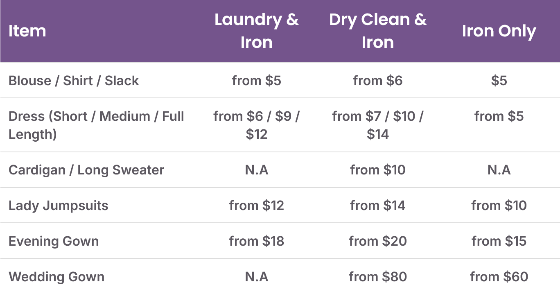The width and height of the screenshot is (560, 294).
Task: Select Cardigan dry clean price from $10
Action: [378, 170]
